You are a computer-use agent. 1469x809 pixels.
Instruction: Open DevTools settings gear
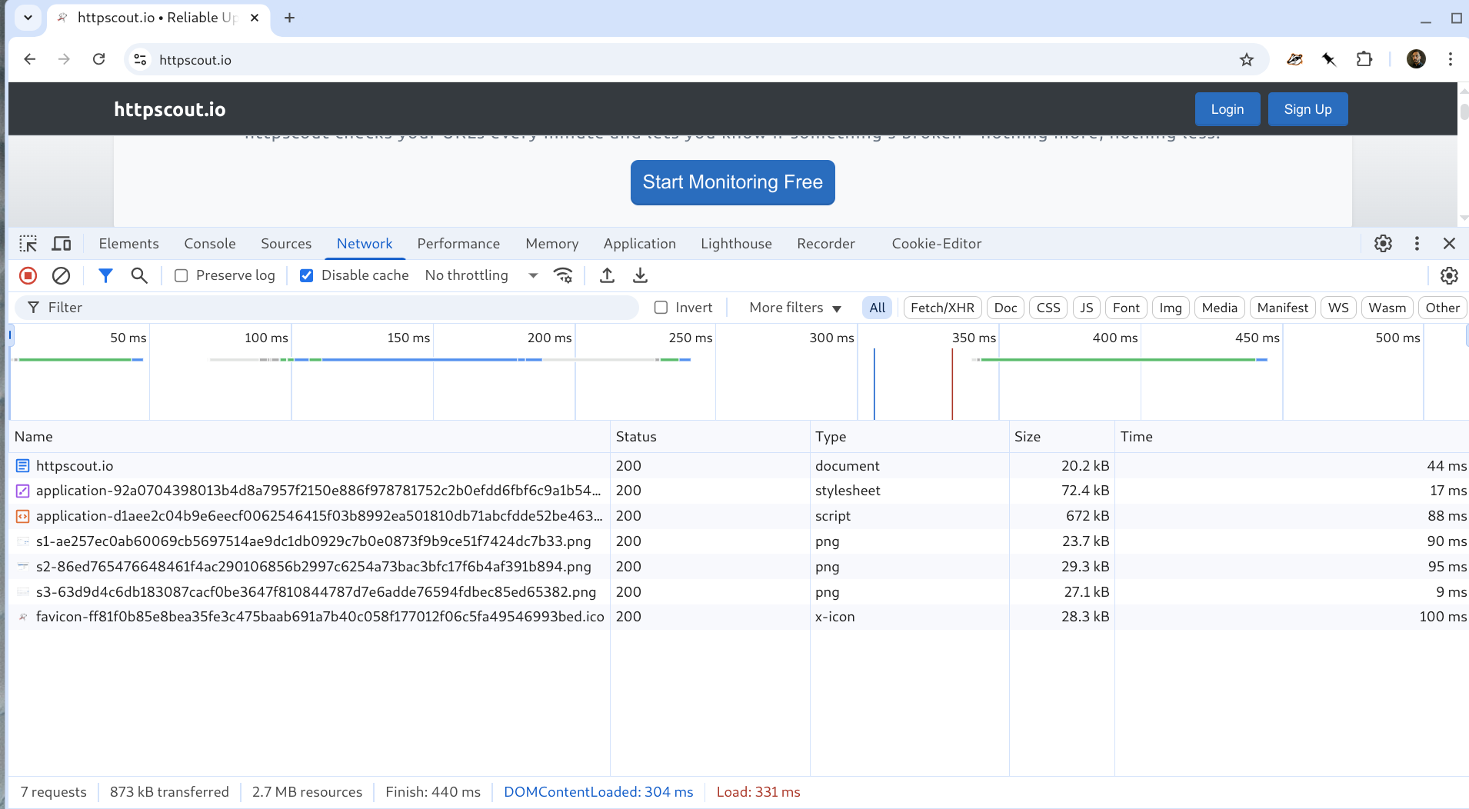click(1383, 244)
